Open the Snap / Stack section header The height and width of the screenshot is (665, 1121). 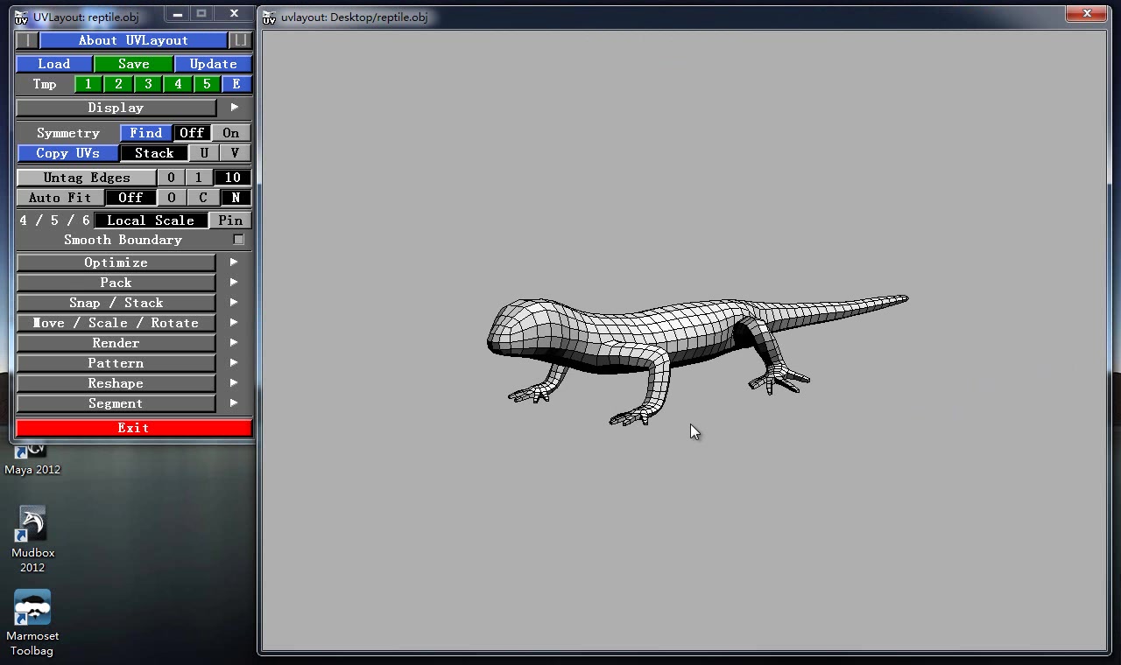[x=116, y=303]
